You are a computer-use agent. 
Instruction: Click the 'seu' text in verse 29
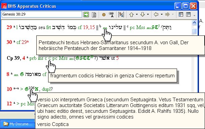(x=42, y=28)
